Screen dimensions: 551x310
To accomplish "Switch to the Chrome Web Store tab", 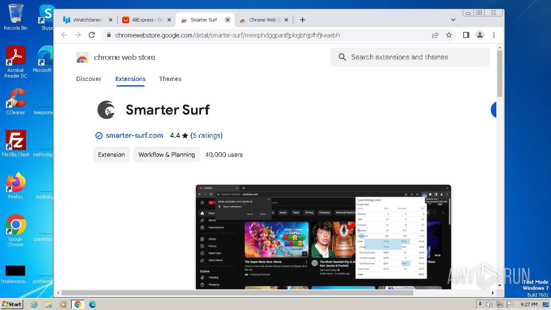I will (x=264, y=20).
